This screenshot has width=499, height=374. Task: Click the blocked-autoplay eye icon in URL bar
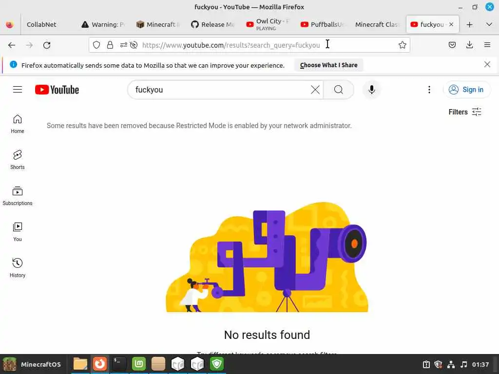pyautogui.click(x=134, y=45)
